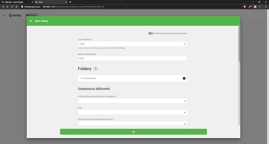
Task: Click the Brave Rewards triangle icon
Action: (x=249, y=6)
